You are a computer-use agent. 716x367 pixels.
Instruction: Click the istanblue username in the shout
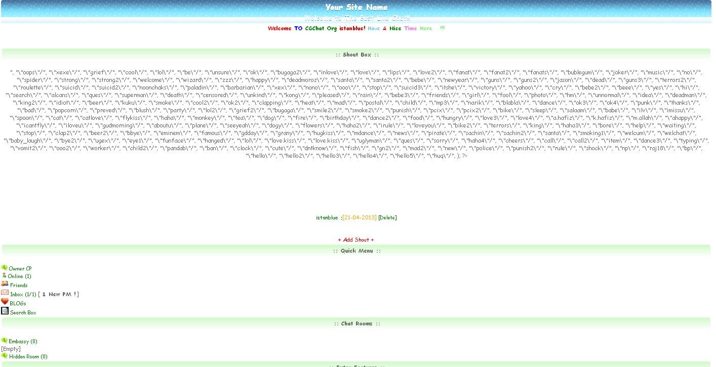click(x=327, y=218)
